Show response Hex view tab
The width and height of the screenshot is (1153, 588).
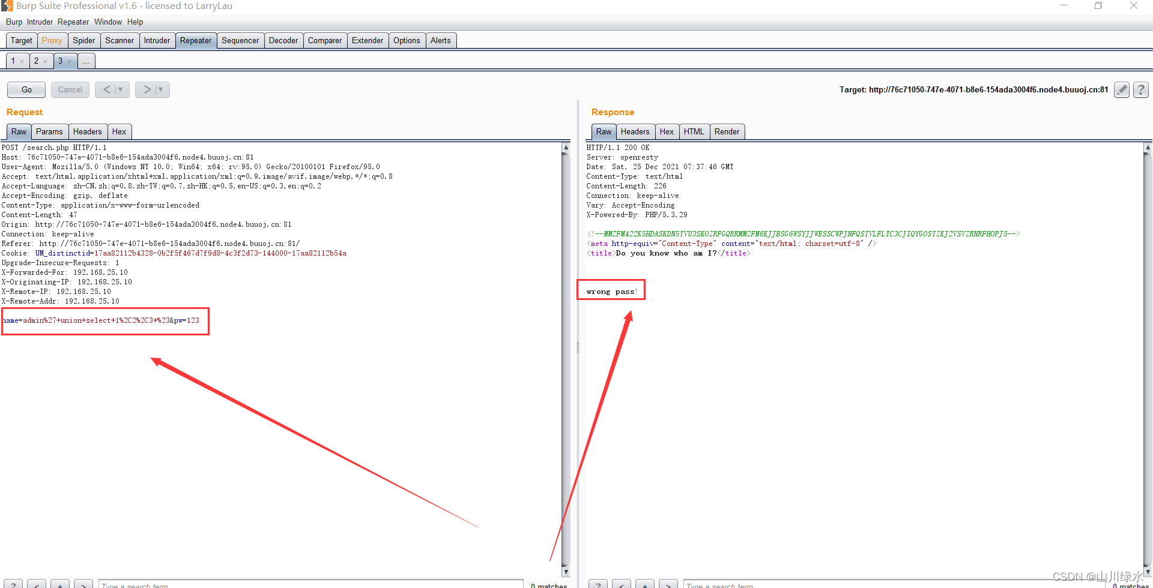point(667,131)
